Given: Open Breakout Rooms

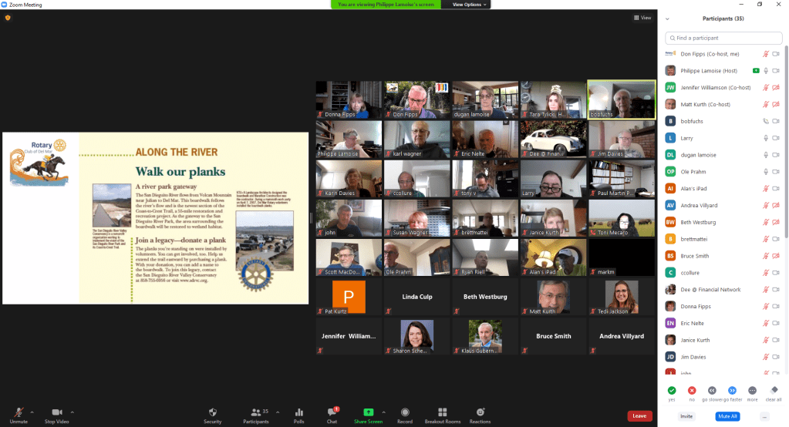Looking at the screenshot, I should tap(443, 413).
